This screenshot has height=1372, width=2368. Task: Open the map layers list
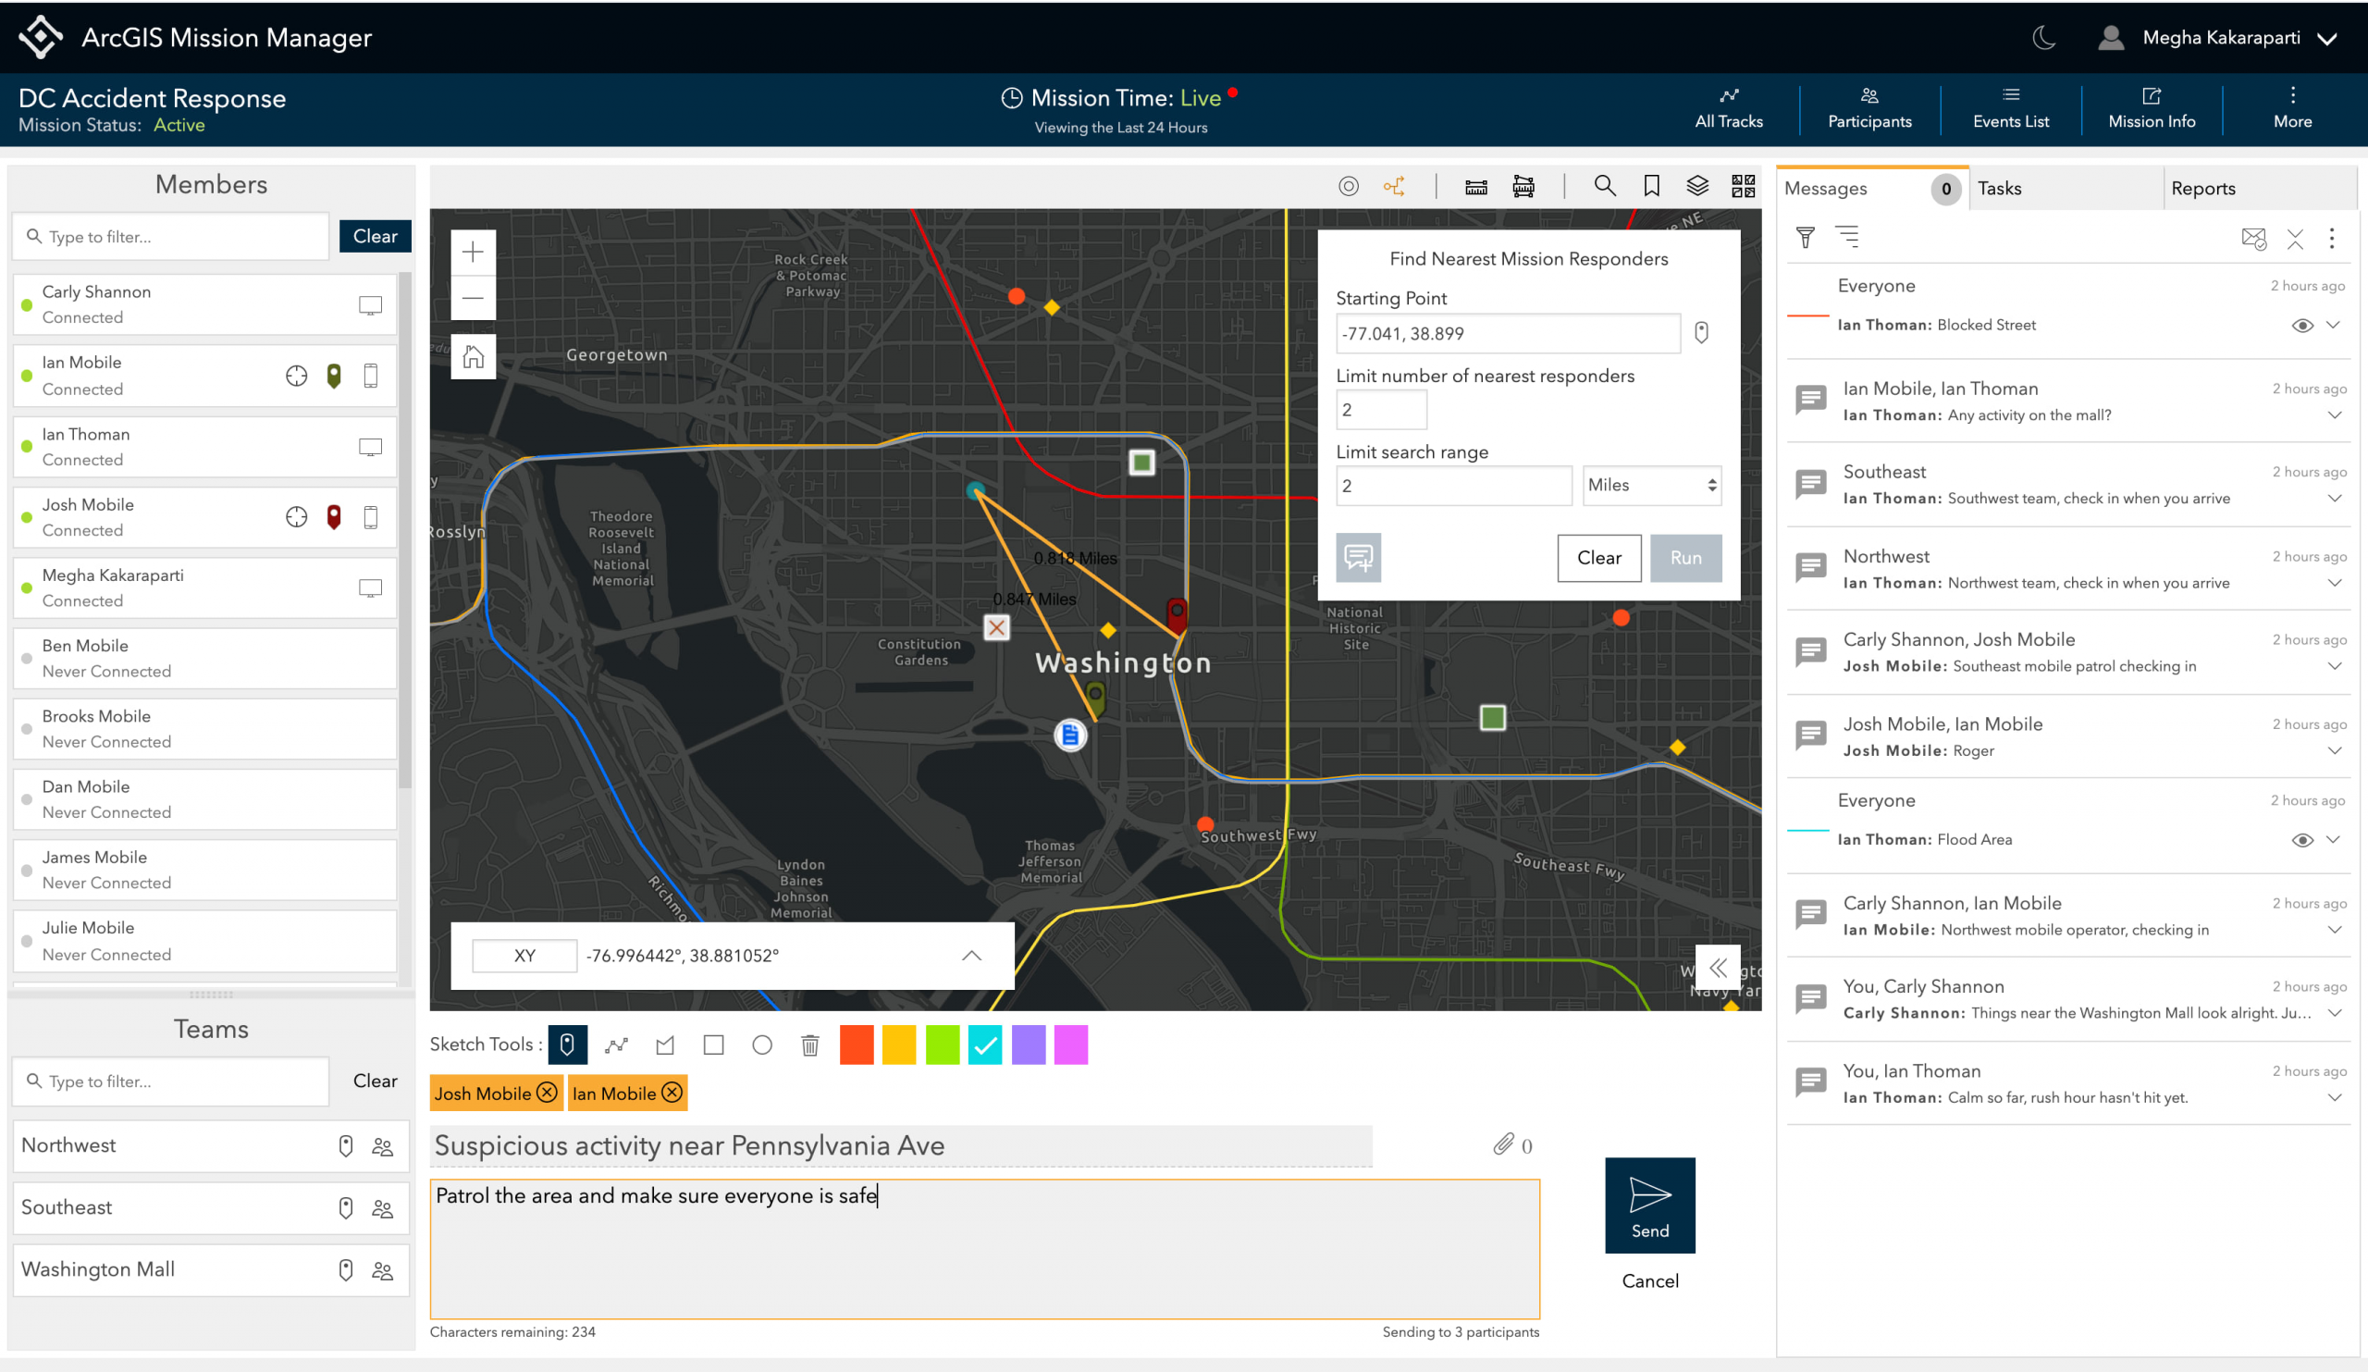click(x=1697, y=186)
